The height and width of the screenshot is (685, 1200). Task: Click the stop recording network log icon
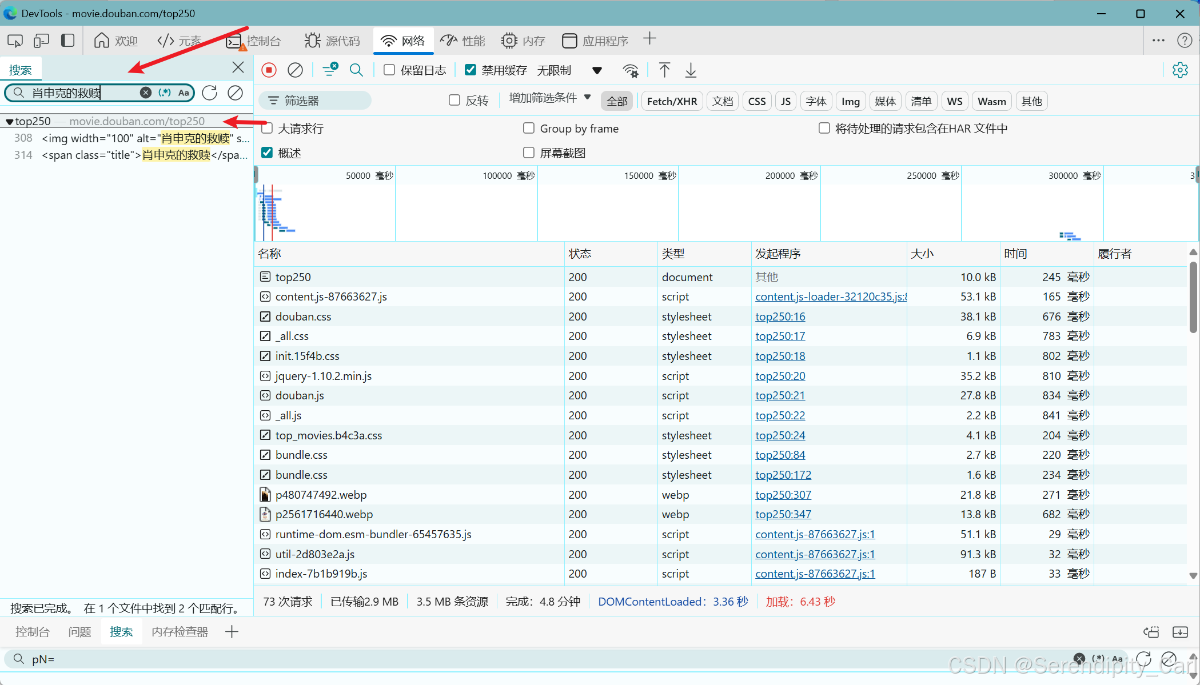pyautogui.click(x=269, y=70)
